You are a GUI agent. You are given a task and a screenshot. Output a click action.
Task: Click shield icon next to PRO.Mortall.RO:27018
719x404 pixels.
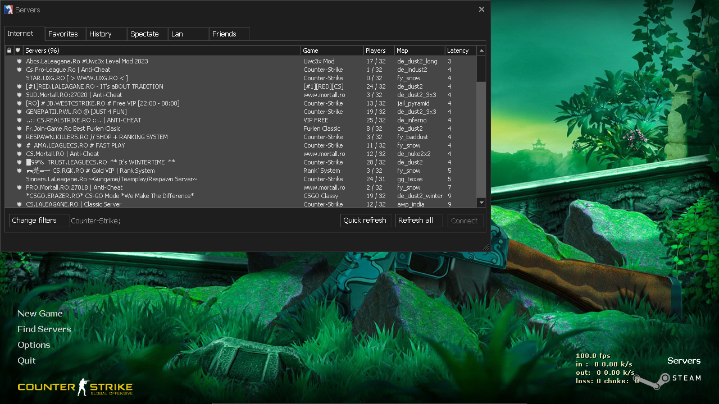(19, 187)
